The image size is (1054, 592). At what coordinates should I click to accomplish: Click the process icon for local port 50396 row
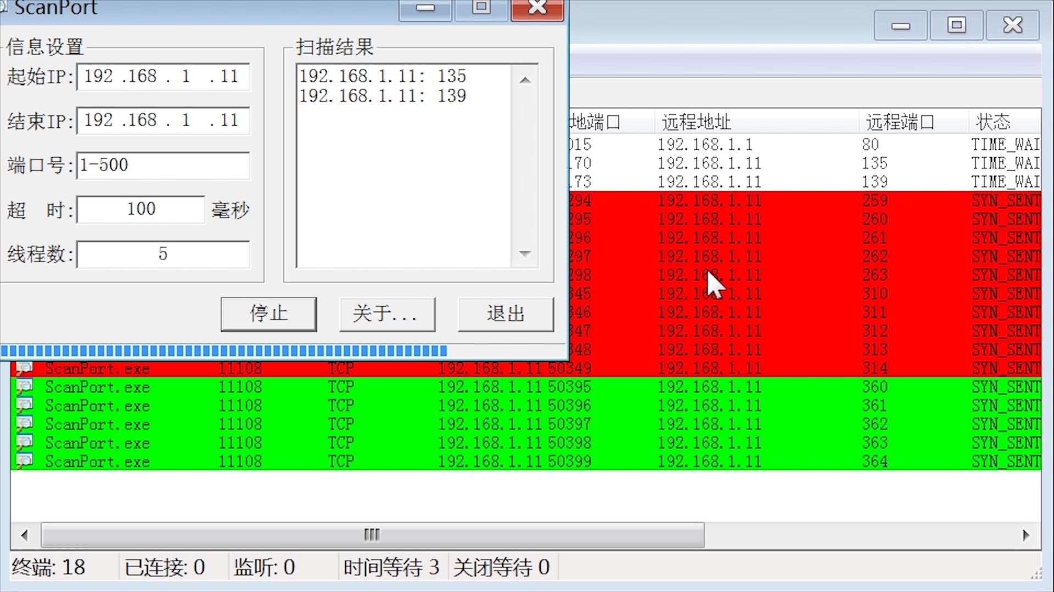click(x=24, y=406)
